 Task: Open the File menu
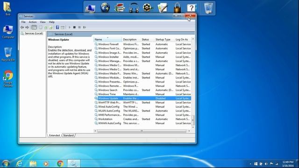coord(23,22)
